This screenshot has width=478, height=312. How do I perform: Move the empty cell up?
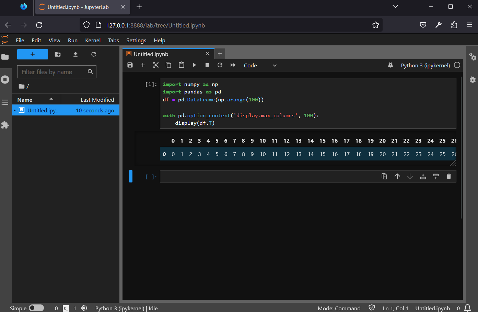coord(397,176)
